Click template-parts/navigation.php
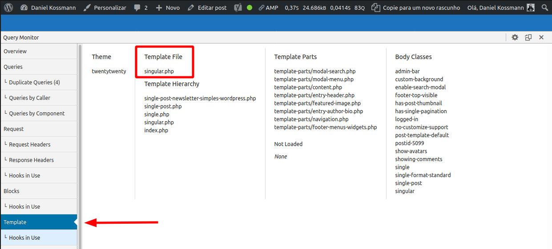552x249 pixels. (x=311, y=119)
